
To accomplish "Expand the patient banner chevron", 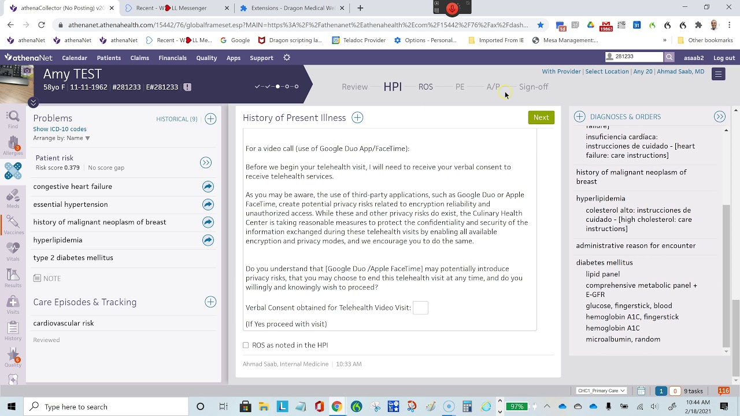I will 33,102.
